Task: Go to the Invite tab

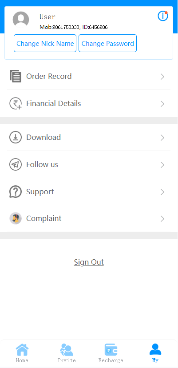Action: (67, 353)
